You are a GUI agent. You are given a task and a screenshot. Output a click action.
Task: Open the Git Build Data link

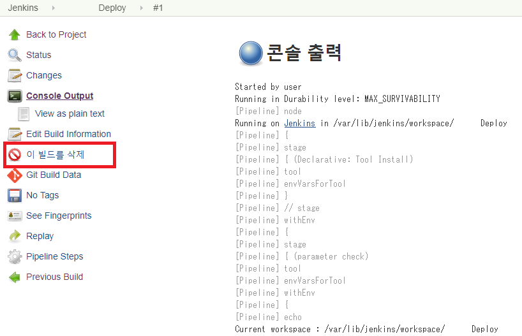pos(54,175)
